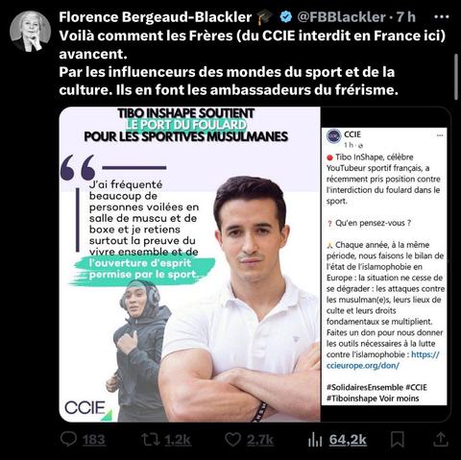Share the tweet via upload icon
The height and width of the screenshot is (460, 461).
440,439
